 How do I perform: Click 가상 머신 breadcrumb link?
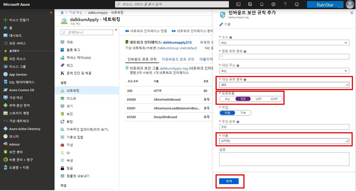(76, 12)
